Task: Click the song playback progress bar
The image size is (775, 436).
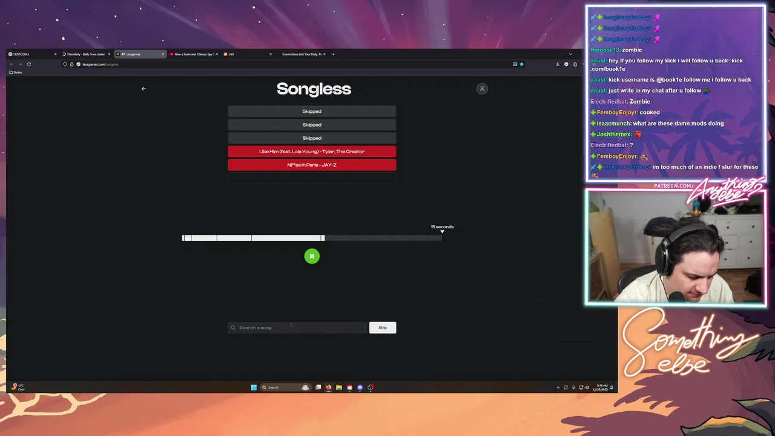Action: [x=312, y=238]
